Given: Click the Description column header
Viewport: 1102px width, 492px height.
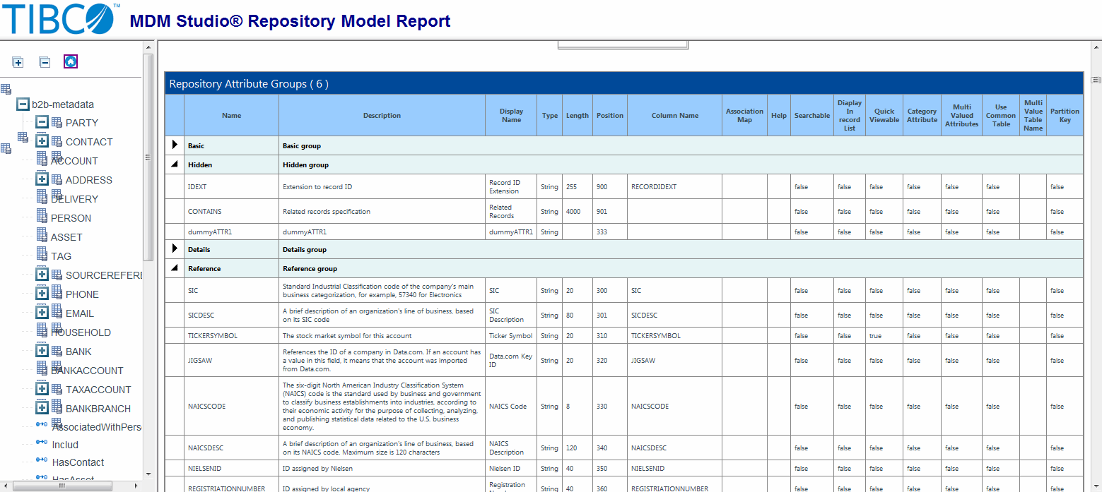Looking at the screenshot, I should coord(382,115).
